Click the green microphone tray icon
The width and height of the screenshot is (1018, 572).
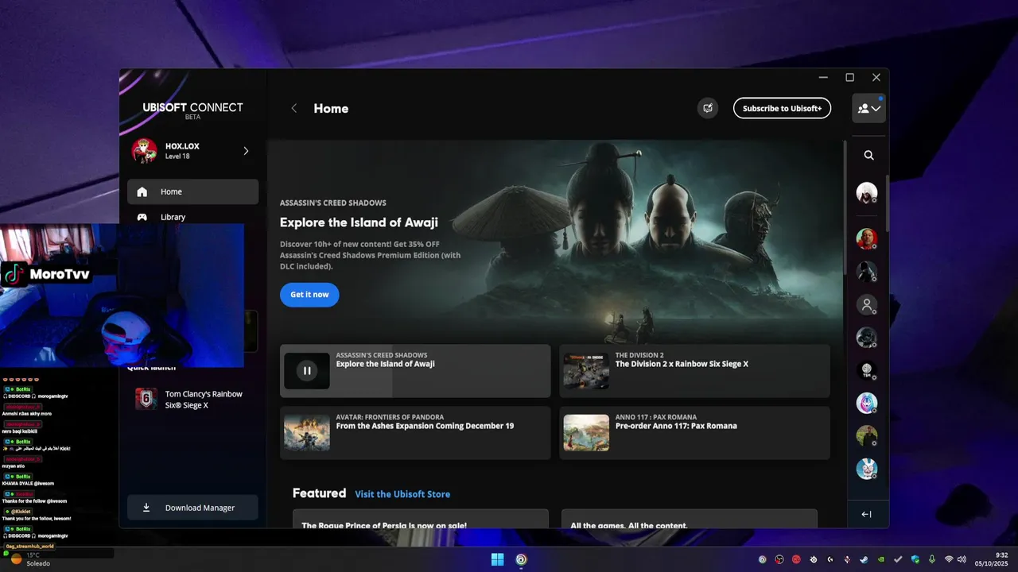pyautogui.click(x=932, y=559)
